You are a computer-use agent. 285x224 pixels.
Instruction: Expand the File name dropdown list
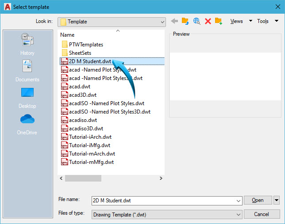click(x=238, y=201)
